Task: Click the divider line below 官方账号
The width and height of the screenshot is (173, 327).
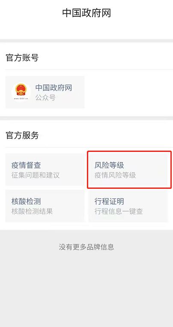Action: [89, 70]
